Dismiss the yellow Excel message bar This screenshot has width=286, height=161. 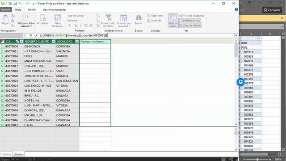[282, 18]
